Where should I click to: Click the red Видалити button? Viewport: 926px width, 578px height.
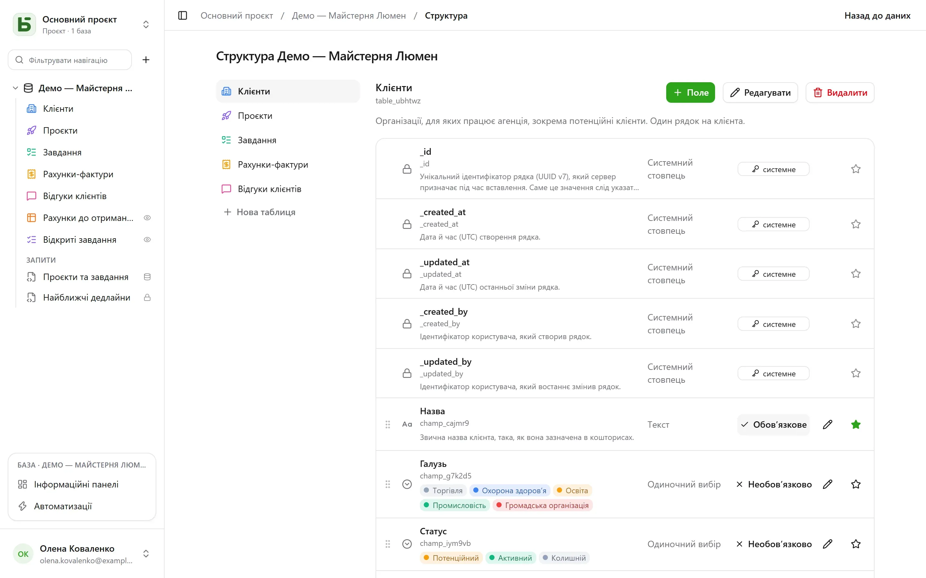[840, 92]
